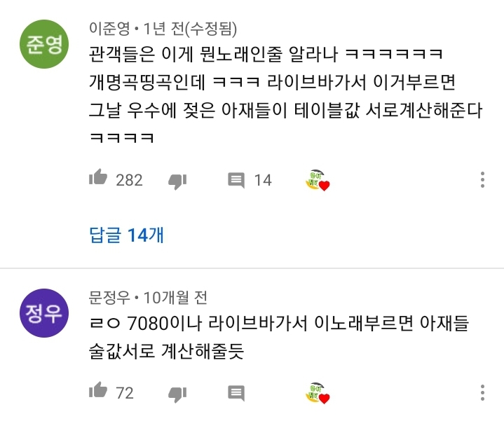Open commenter name 이준영

(109, 29)
